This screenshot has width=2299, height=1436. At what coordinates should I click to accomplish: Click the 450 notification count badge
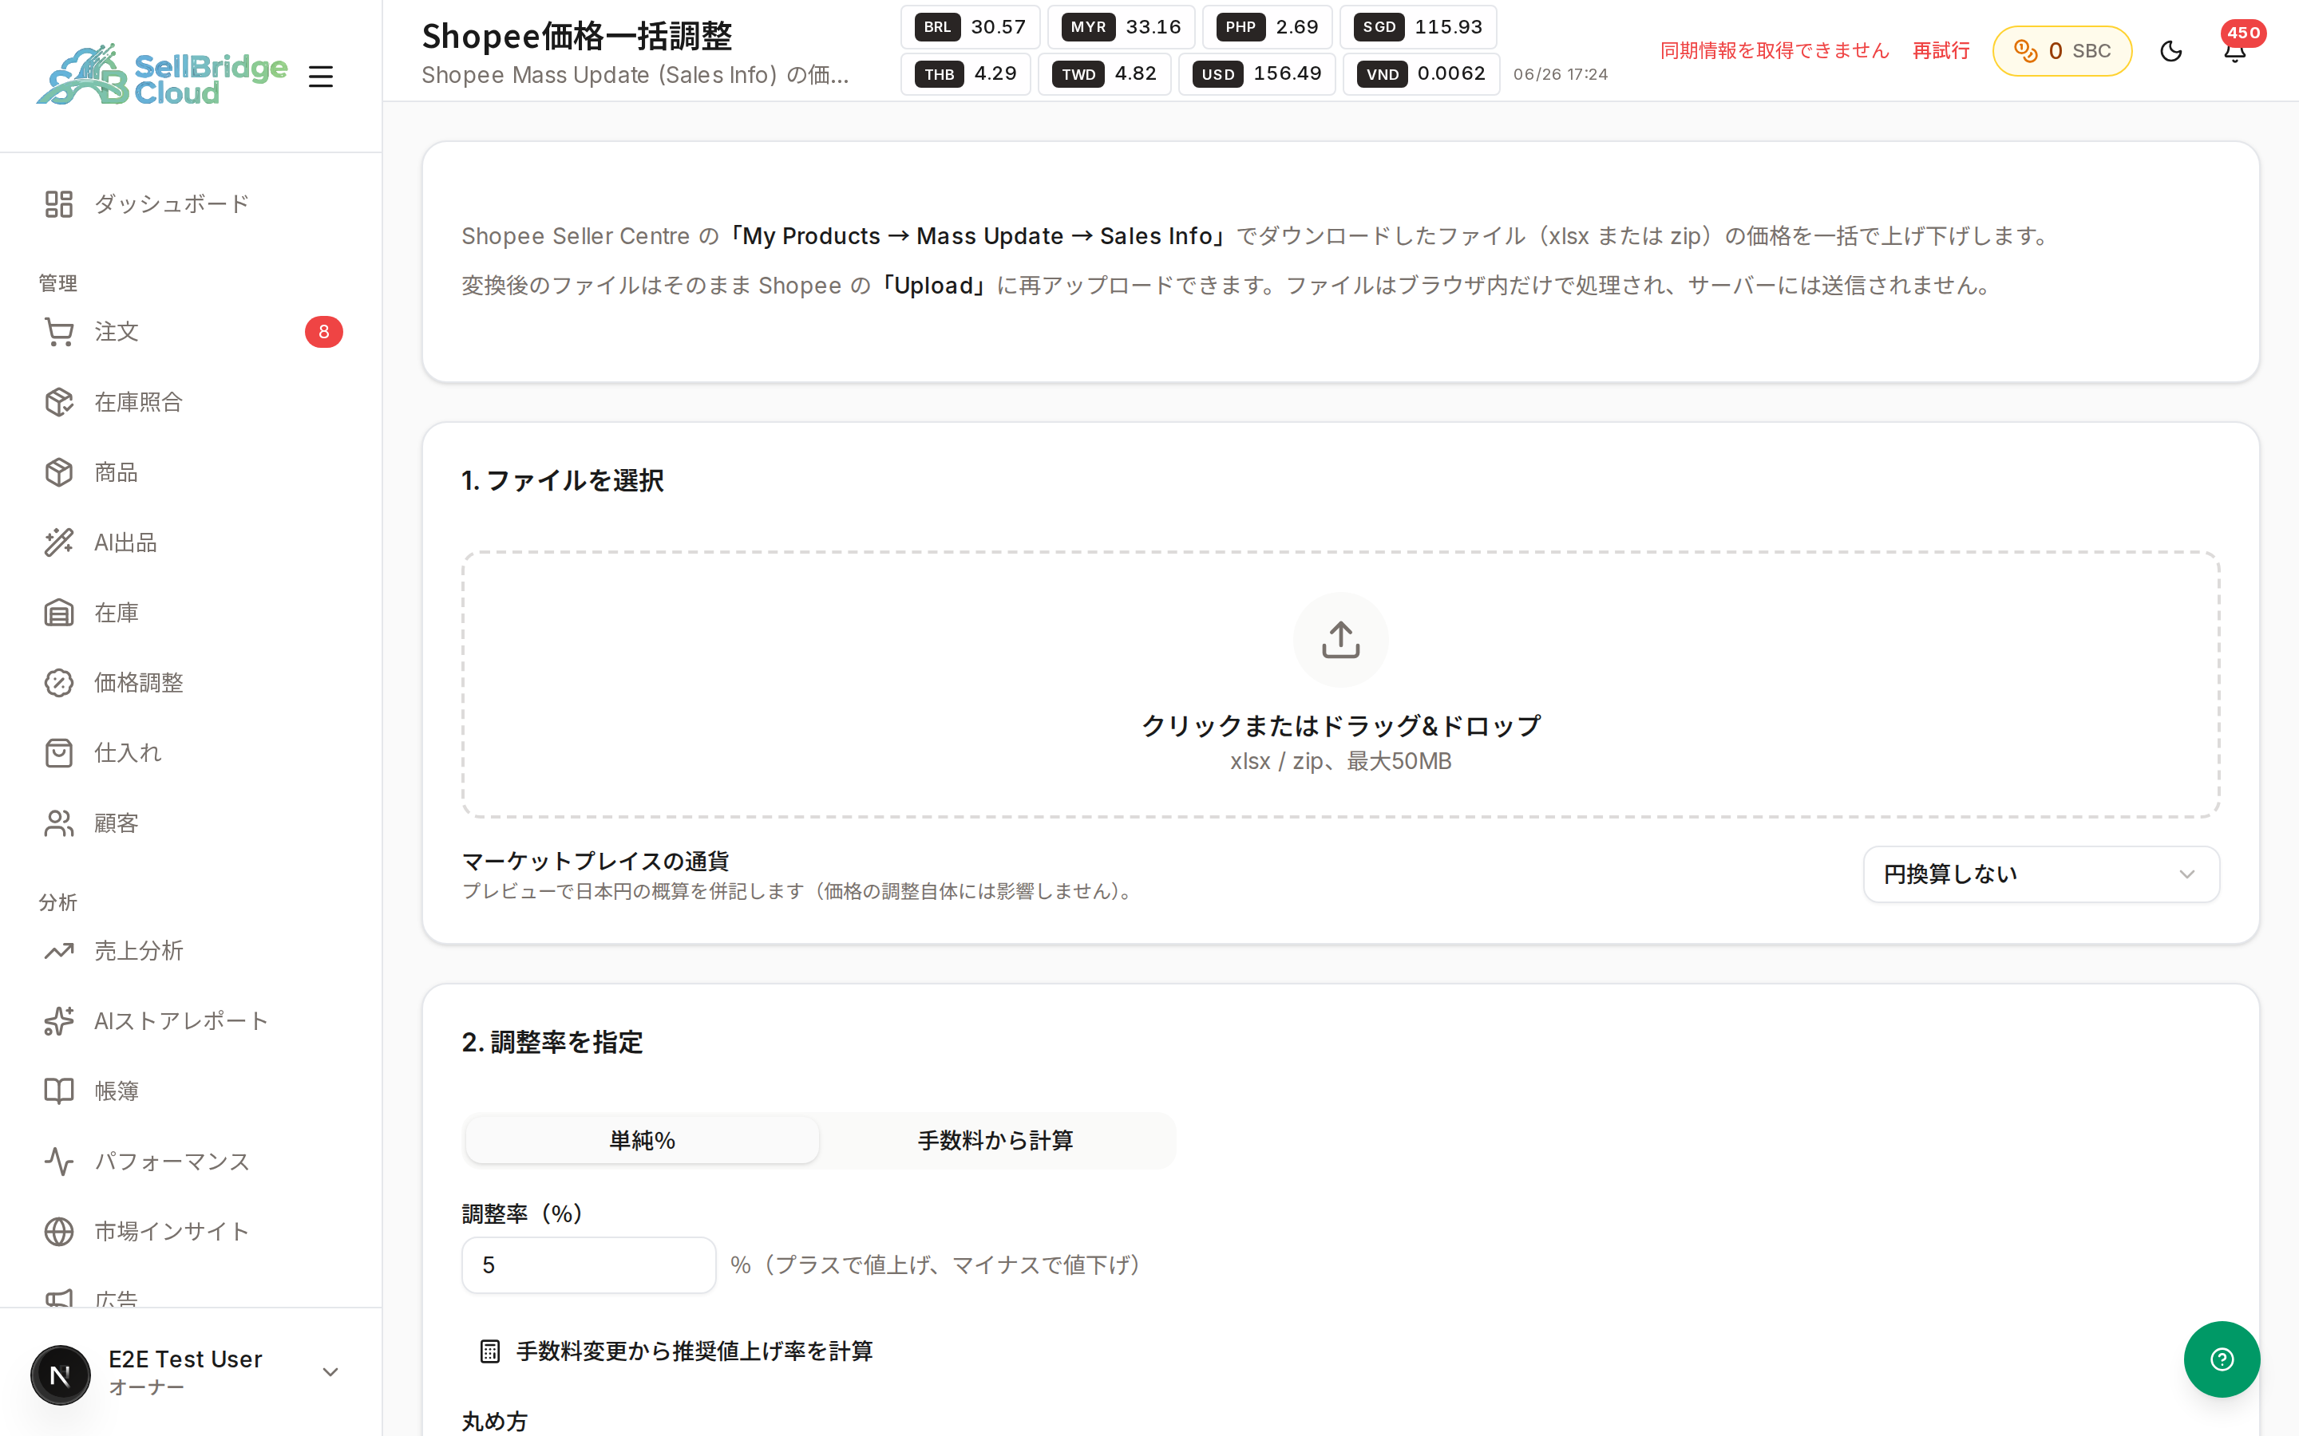tap(2244, 34)
